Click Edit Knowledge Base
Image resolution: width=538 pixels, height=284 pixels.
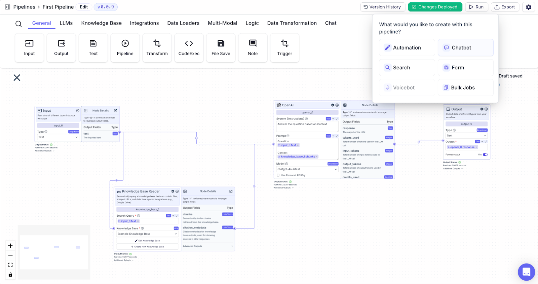tap(147, 241)
